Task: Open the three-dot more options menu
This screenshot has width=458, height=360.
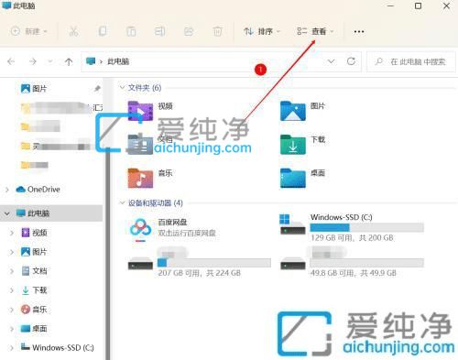Action: coord(359,31)
